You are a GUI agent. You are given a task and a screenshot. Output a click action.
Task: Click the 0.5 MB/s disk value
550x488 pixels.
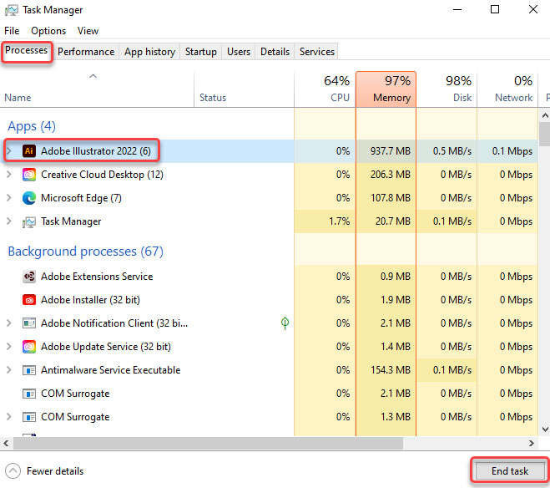click(x=452, y=151)
